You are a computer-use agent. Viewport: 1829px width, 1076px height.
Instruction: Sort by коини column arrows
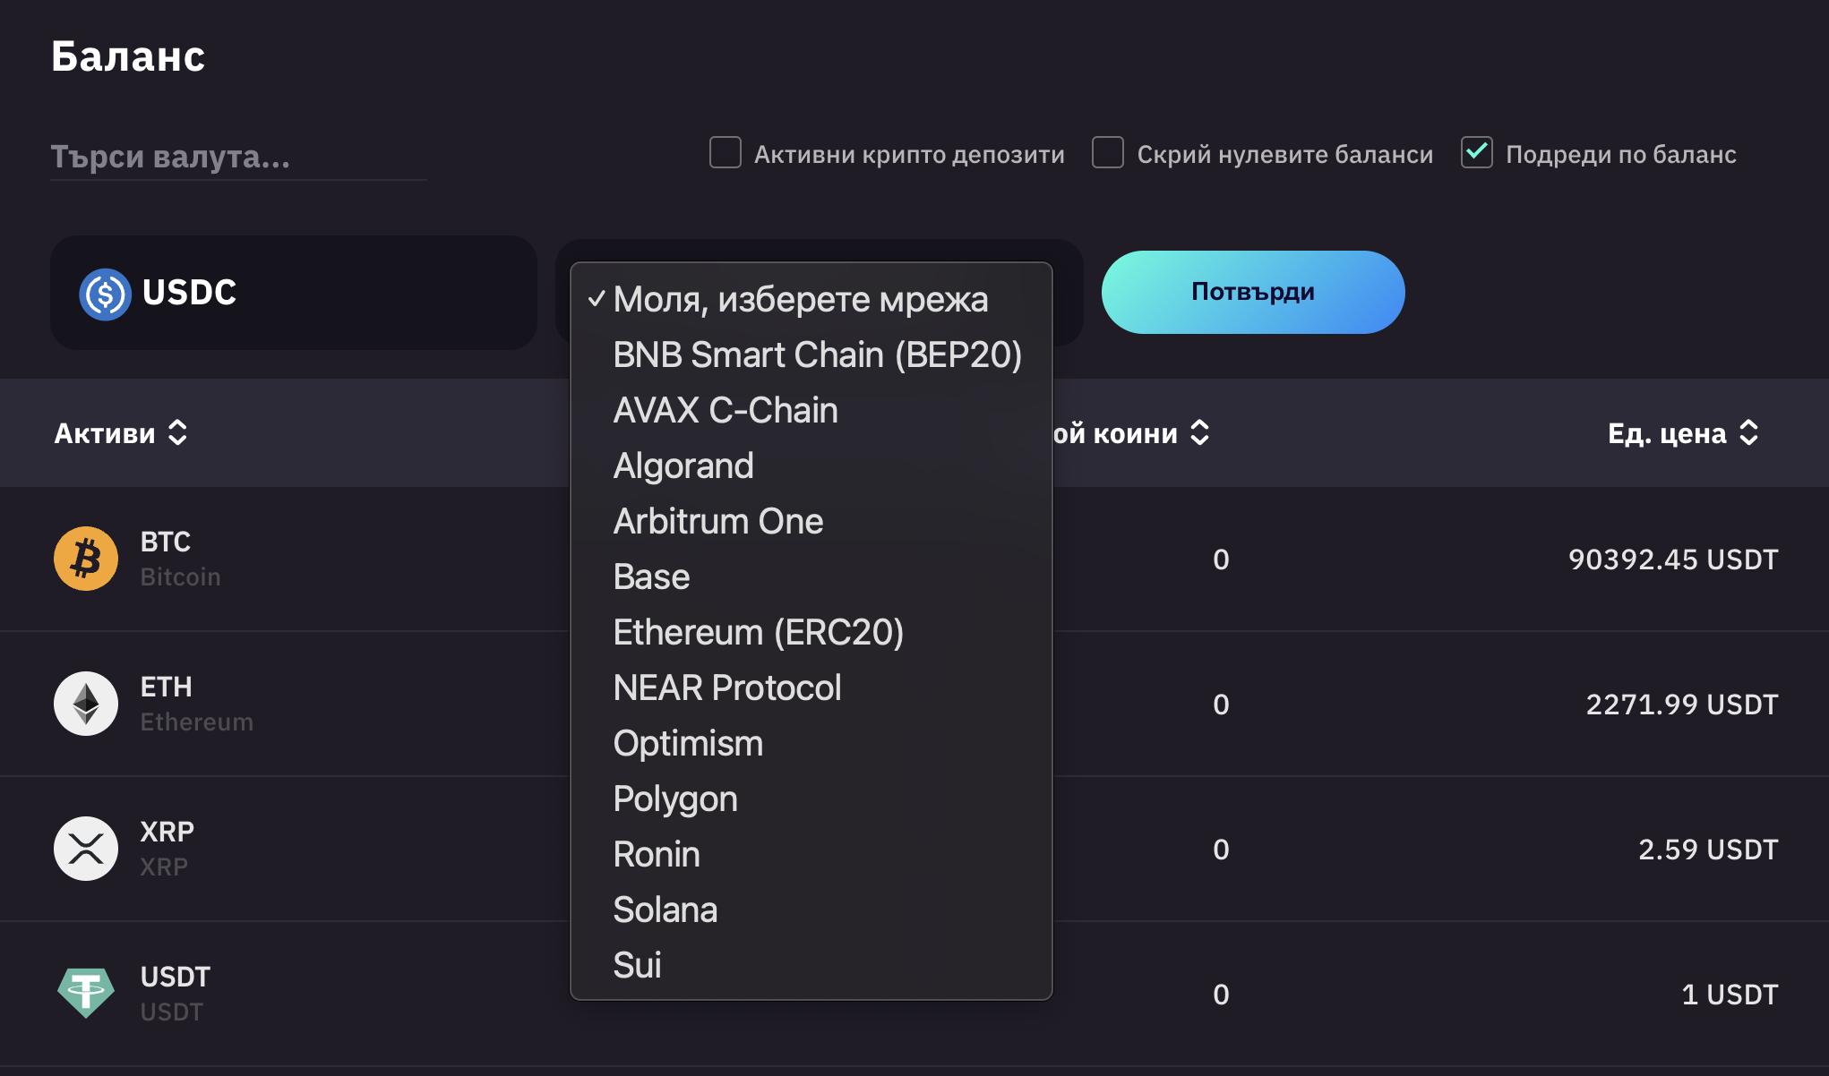coord(1199,433)
